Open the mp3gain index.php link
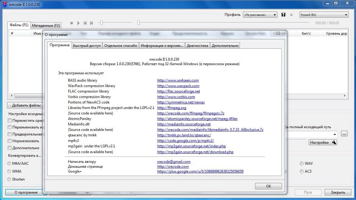The width and height of the screenshot is (356, 200). (191, 146)
